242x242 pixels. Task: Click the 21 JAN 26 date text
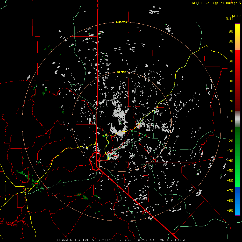point(161,240)
